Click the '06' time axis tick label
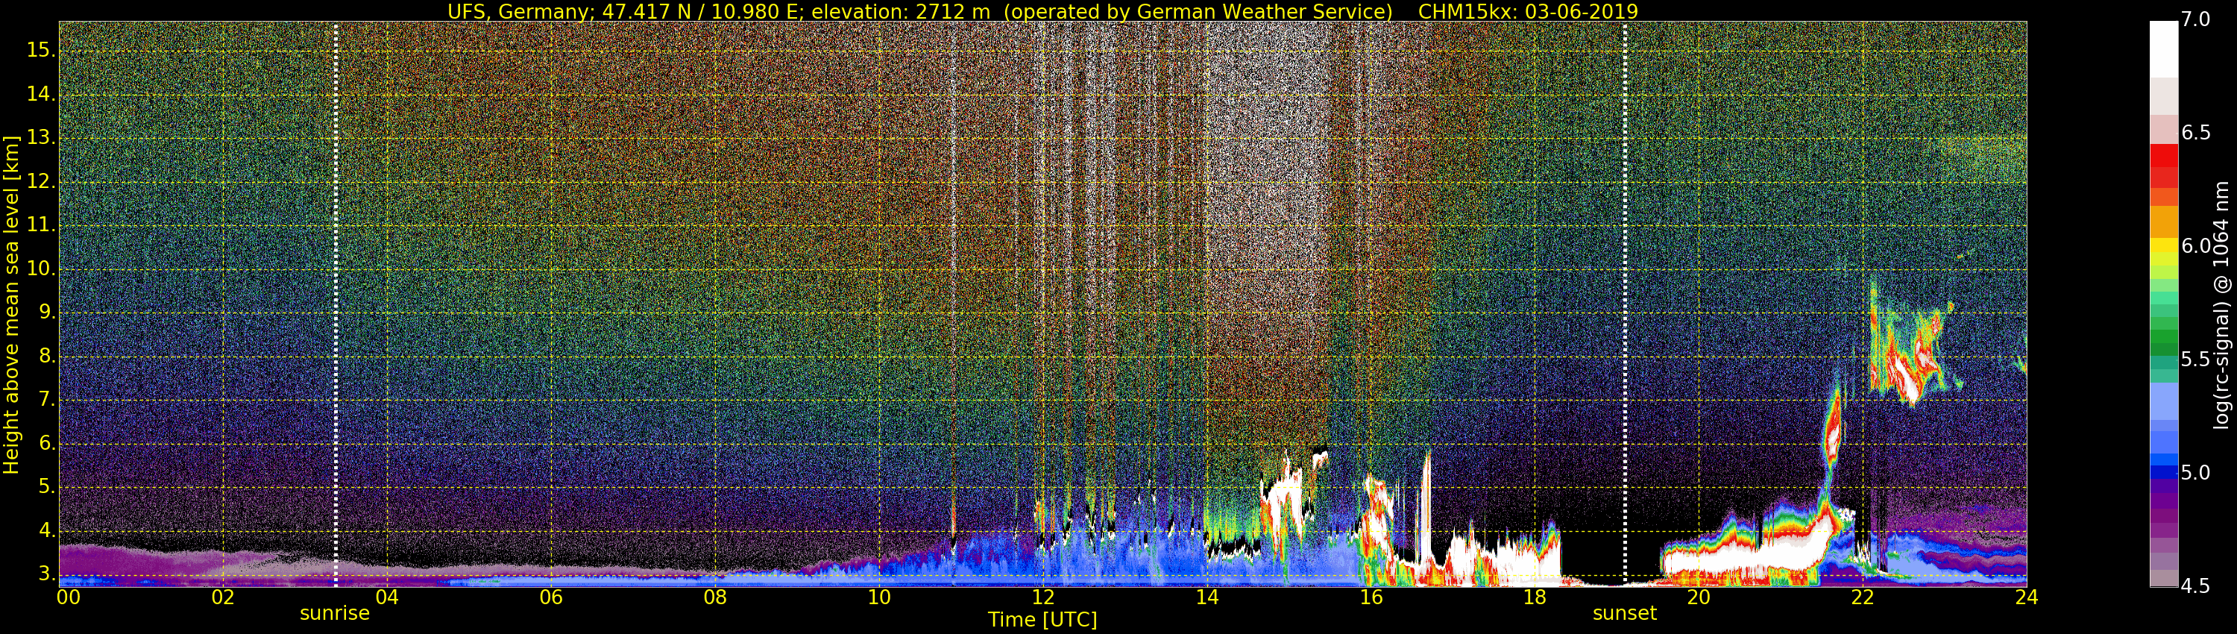This screenshot has height=634, width=2237. click(x=552, y=597)
